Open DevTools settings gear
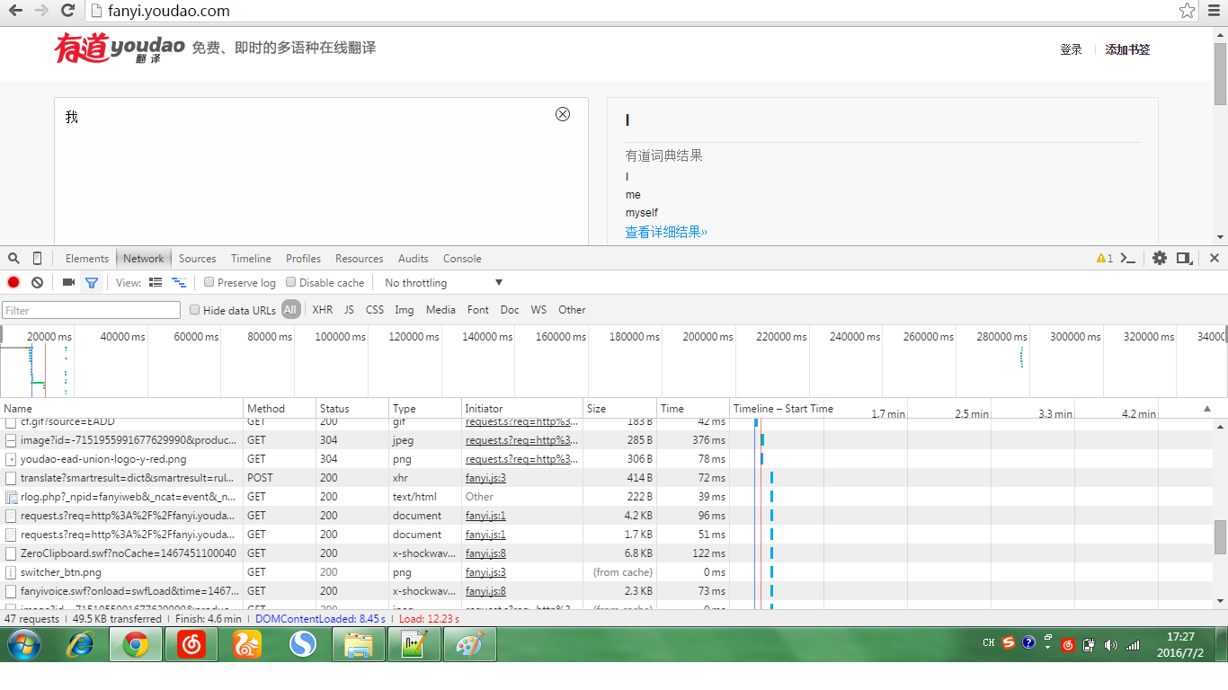Image resolution: width=1228 pixels, height=690 pixels. tap(1160, 259)
